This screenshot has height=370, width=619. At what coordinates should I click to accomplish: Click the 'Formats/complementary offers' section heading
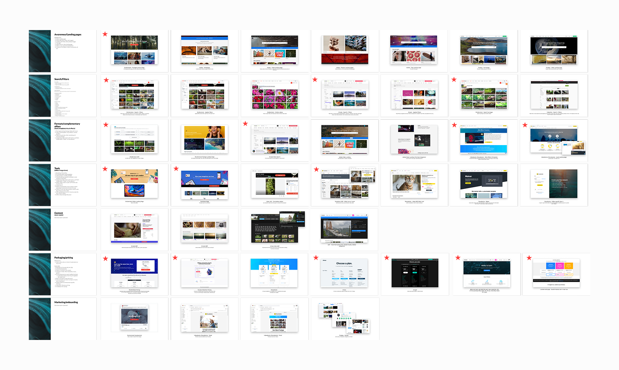(x=67, y=125)
